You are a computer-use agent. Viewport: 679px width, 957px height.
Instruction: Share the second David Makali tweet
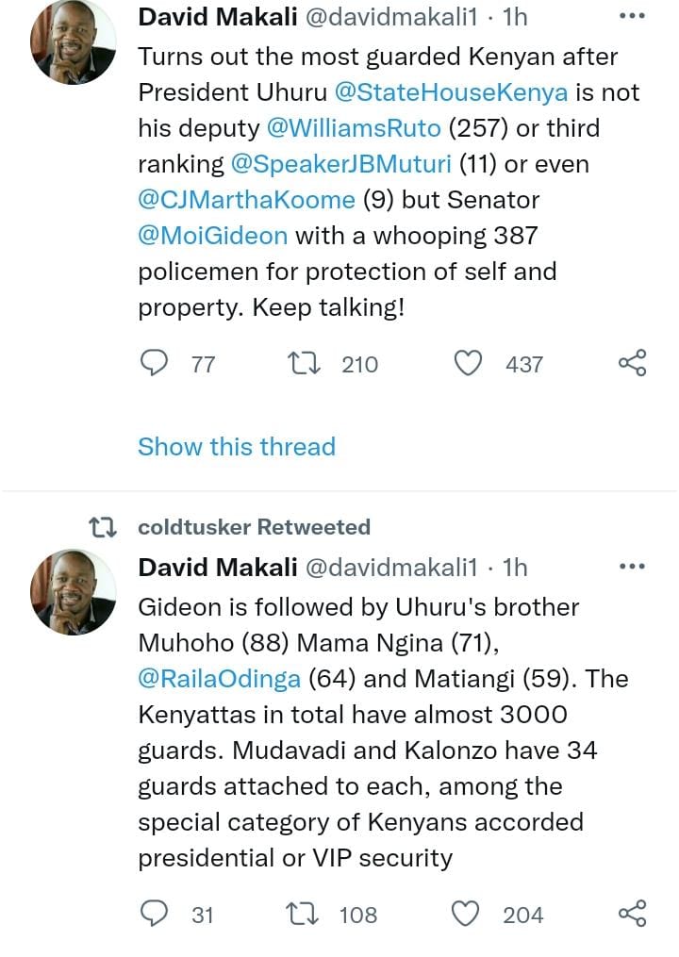click(x=632, y=914)
